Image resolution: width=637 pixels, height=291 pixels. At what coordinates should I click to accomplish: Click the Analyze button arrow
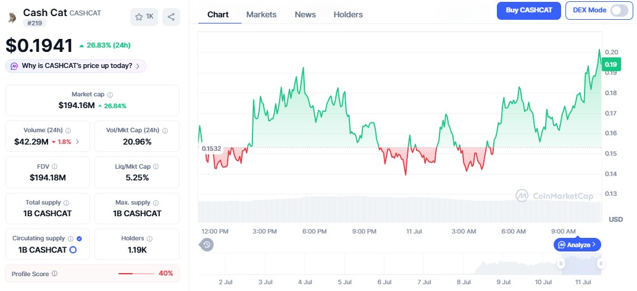pos(594,245)
